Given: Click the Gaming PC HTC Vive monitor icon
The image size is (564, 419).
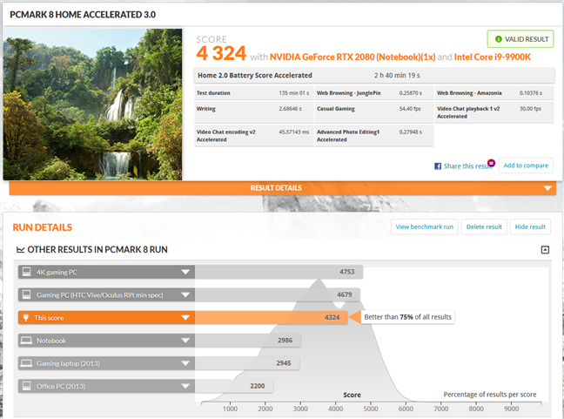Looking at the screenshot, I should (x=26, y=294).
